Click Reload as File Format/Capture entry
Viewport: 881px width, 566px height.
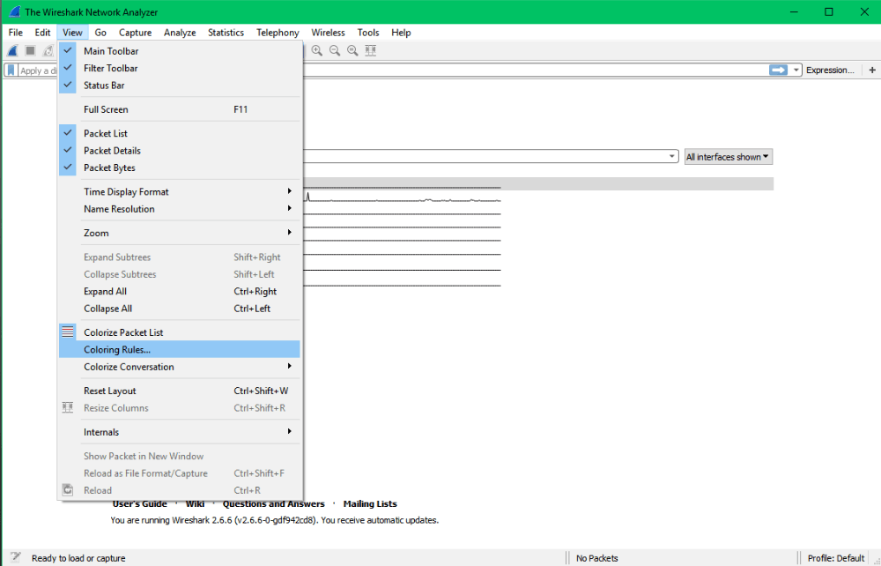coord(179,473)
